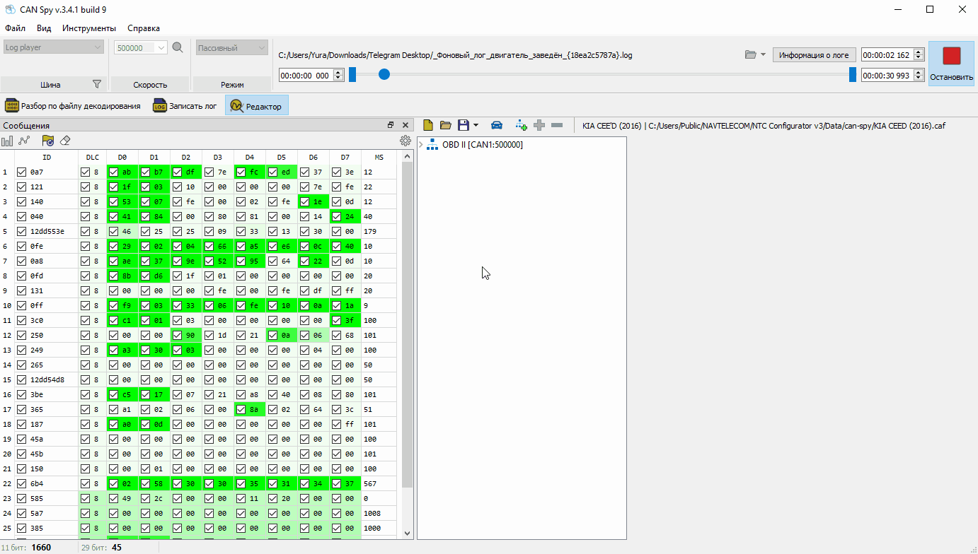
Task: Toggle the Редактор button
Action: coord(256,106)
